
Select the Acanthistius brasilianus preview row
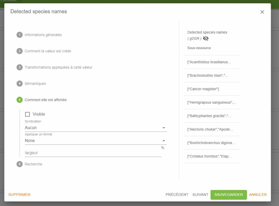(212, 62)
